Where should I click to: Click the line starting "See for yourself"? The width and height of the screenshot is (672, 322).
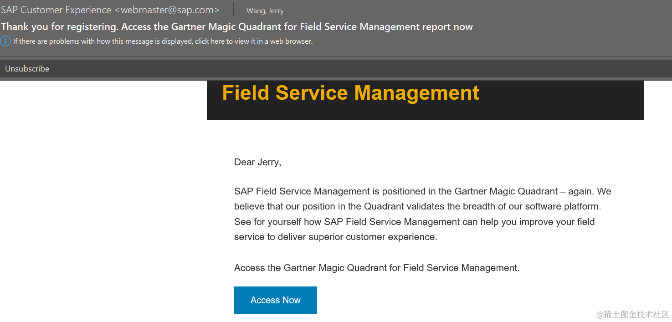click(414, 222)
